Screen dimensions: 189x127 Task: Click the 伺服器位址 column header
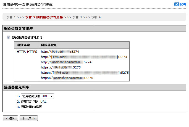pyautogui.click(x=49, y=45)
